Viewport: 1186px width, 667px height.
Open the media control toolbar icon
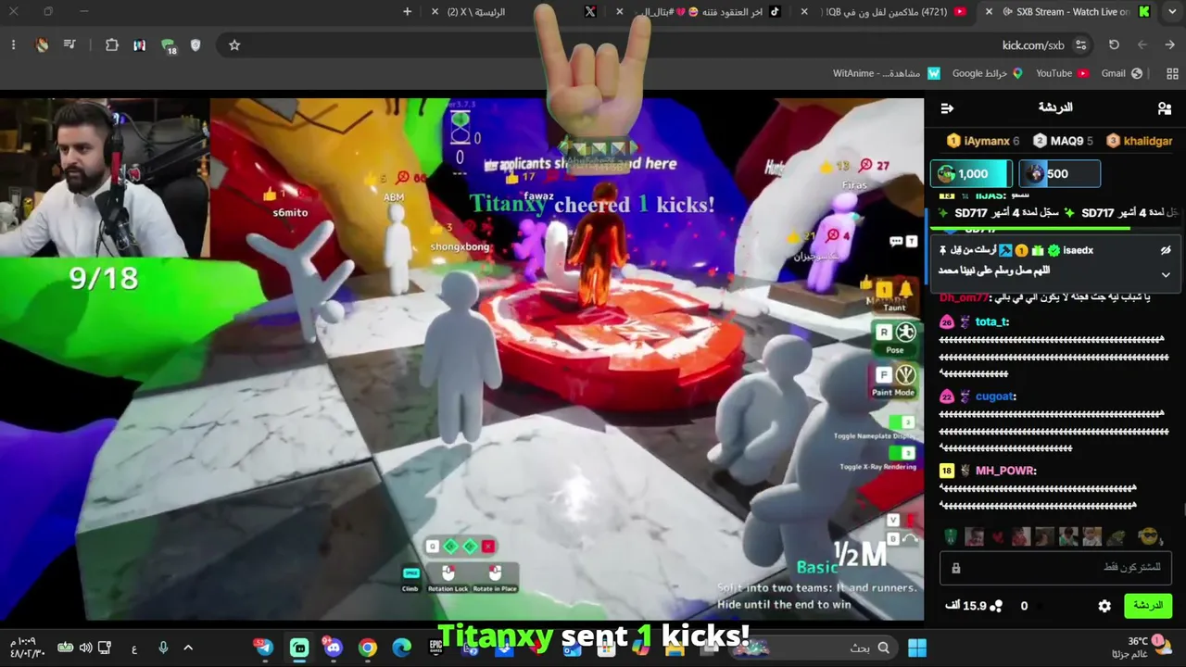(70, 45)
